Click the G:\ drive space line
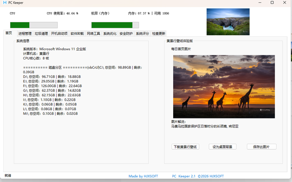This screenshot has height=182, width=292. pos(52,91)
